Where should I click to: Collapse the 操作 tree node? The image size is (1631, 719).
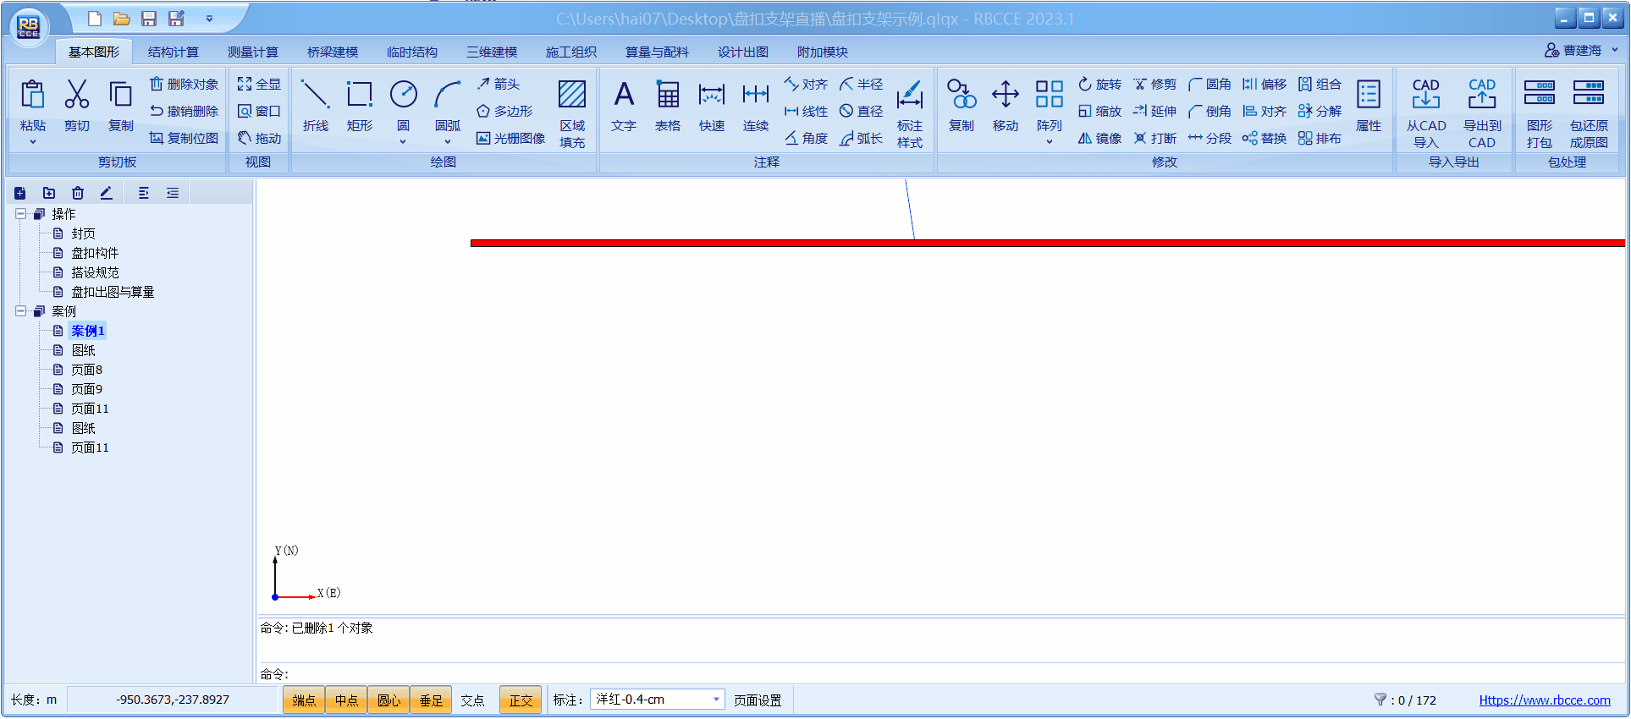pos(21,214)
